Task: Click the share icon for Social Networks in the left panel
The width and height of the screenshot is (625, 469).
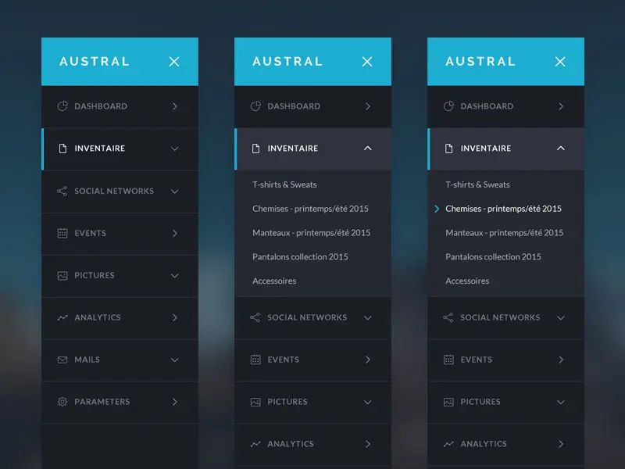Action: (62, 191)
